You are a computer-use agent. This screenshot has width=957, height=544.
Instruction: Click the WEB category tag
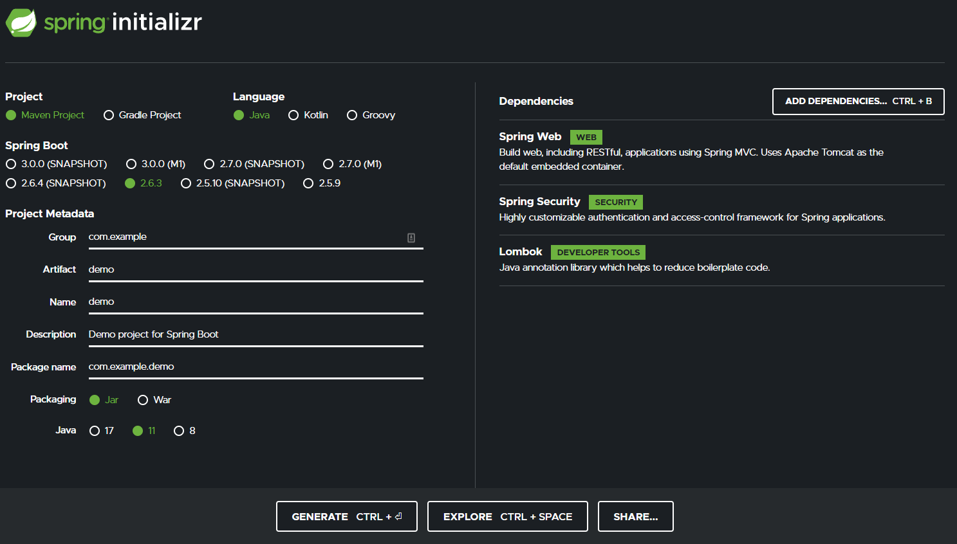click(586, 137)
